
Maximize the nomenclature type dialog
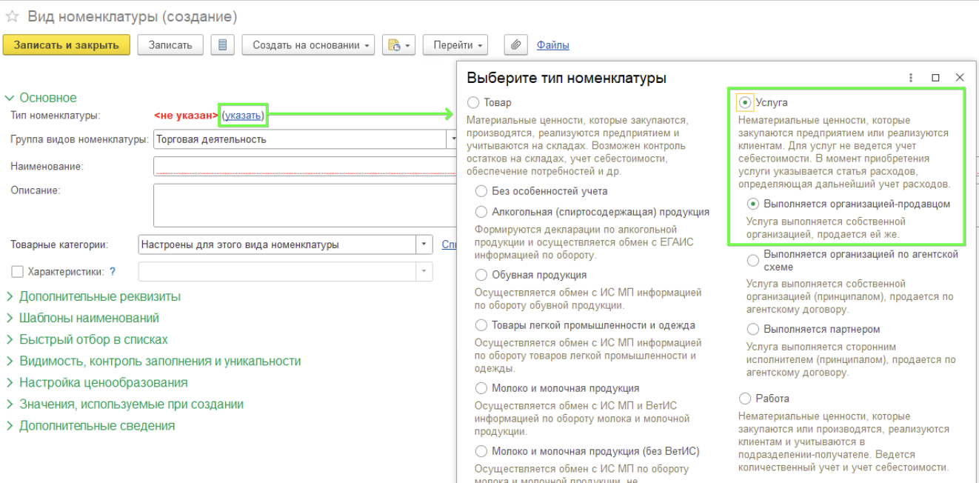click(x=935, y=78)
